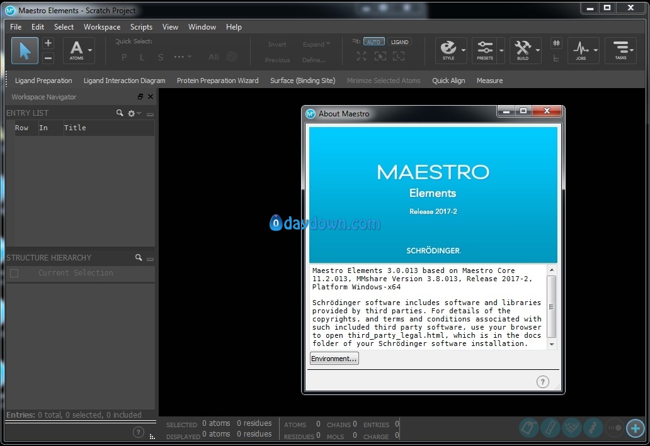Viewport: 650px width, 446px height.
Task: Click the Measure shortcut
Action: [489, 81]
